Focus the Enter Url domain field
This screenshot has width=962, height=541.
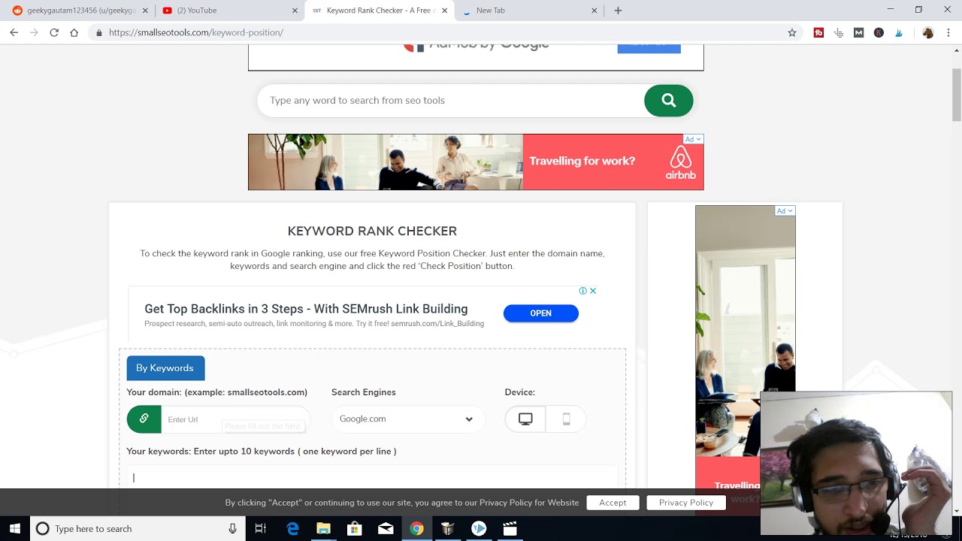(x=233, y=419)
